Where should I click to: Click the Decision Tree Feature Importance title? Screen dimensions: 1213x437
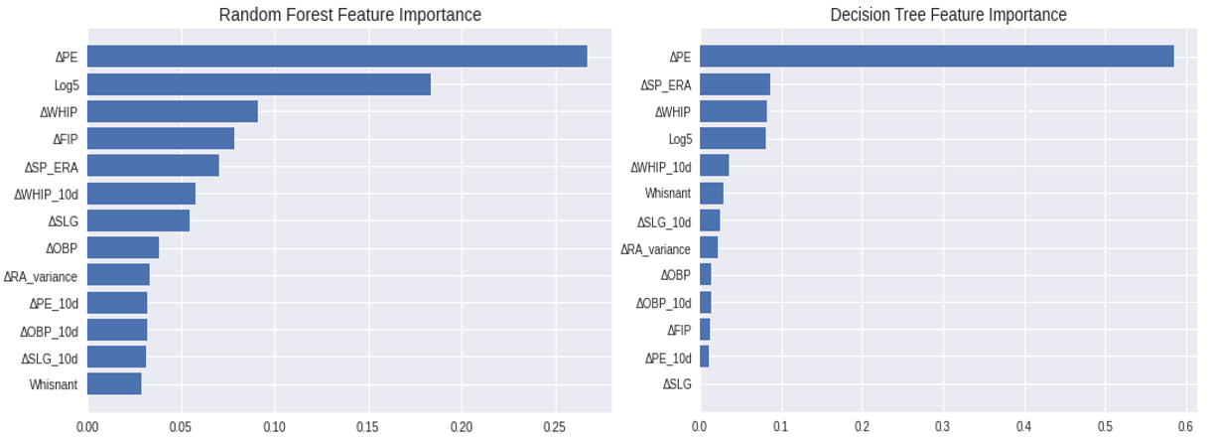(948, 15)
